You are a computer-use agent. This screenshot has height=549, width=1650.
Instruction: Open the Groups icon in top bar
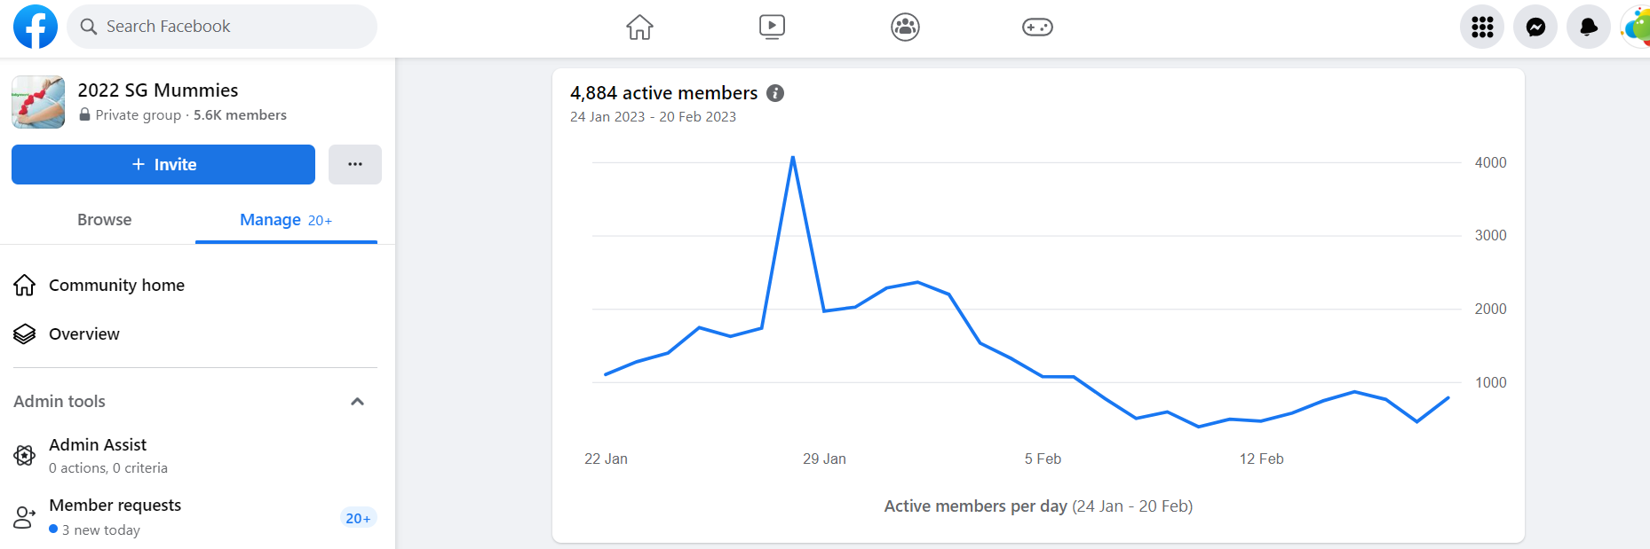tap(905, 27)
